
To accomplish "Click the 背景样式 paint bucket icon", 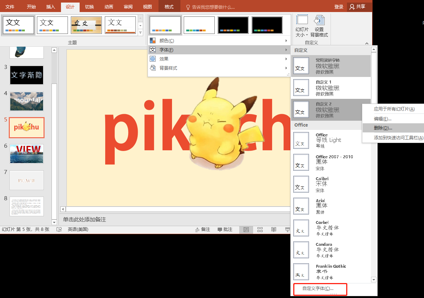I will (153, 68).
